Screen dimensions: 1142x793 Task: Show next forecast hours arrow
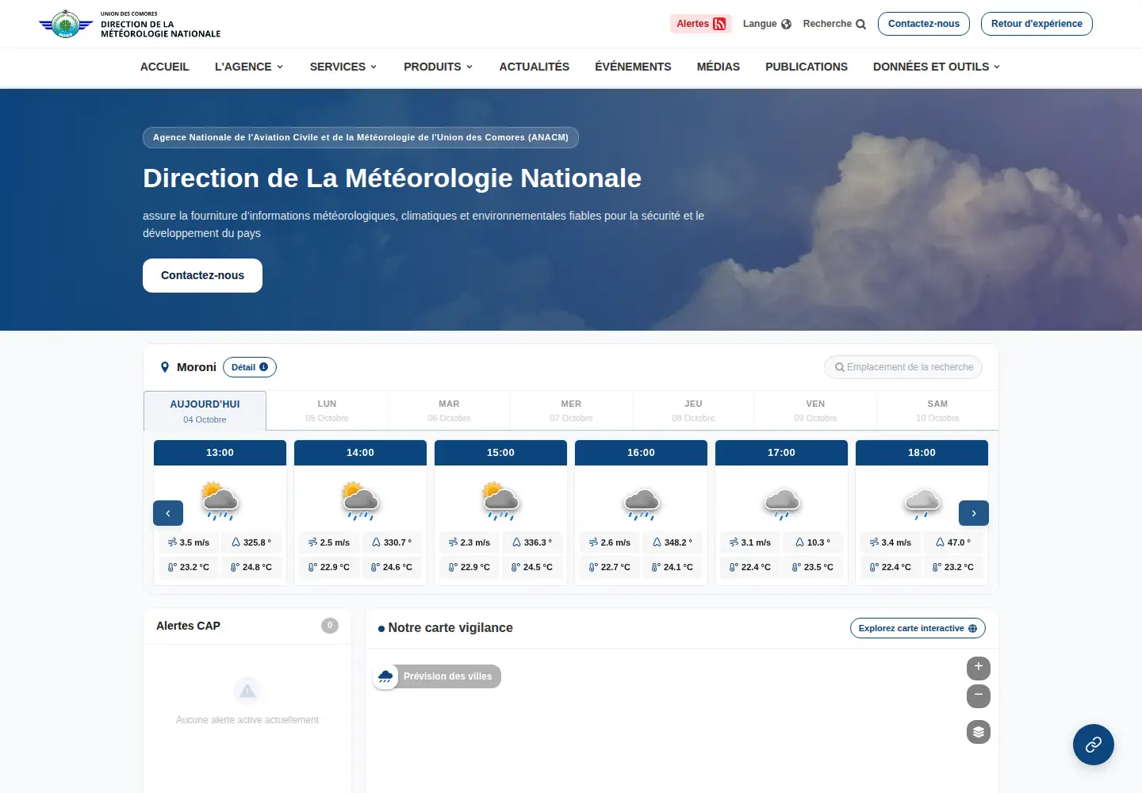pos(974,513)
